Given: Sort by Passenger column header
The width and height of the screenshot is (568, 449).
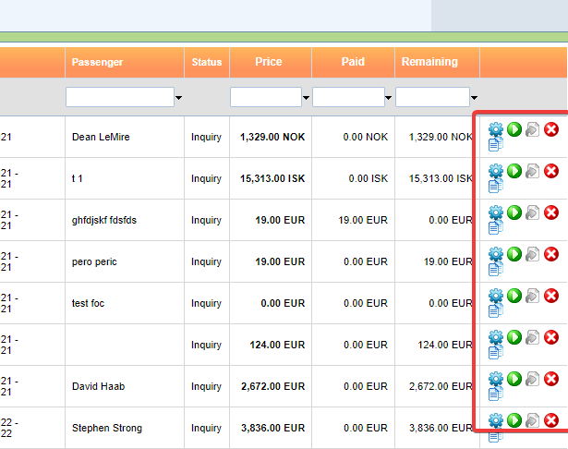Looking at the screenshot, I should click(x=98, y=62).
